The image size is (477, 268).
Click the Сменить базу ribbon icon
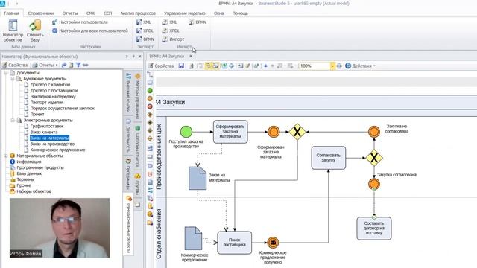[35, 31]
